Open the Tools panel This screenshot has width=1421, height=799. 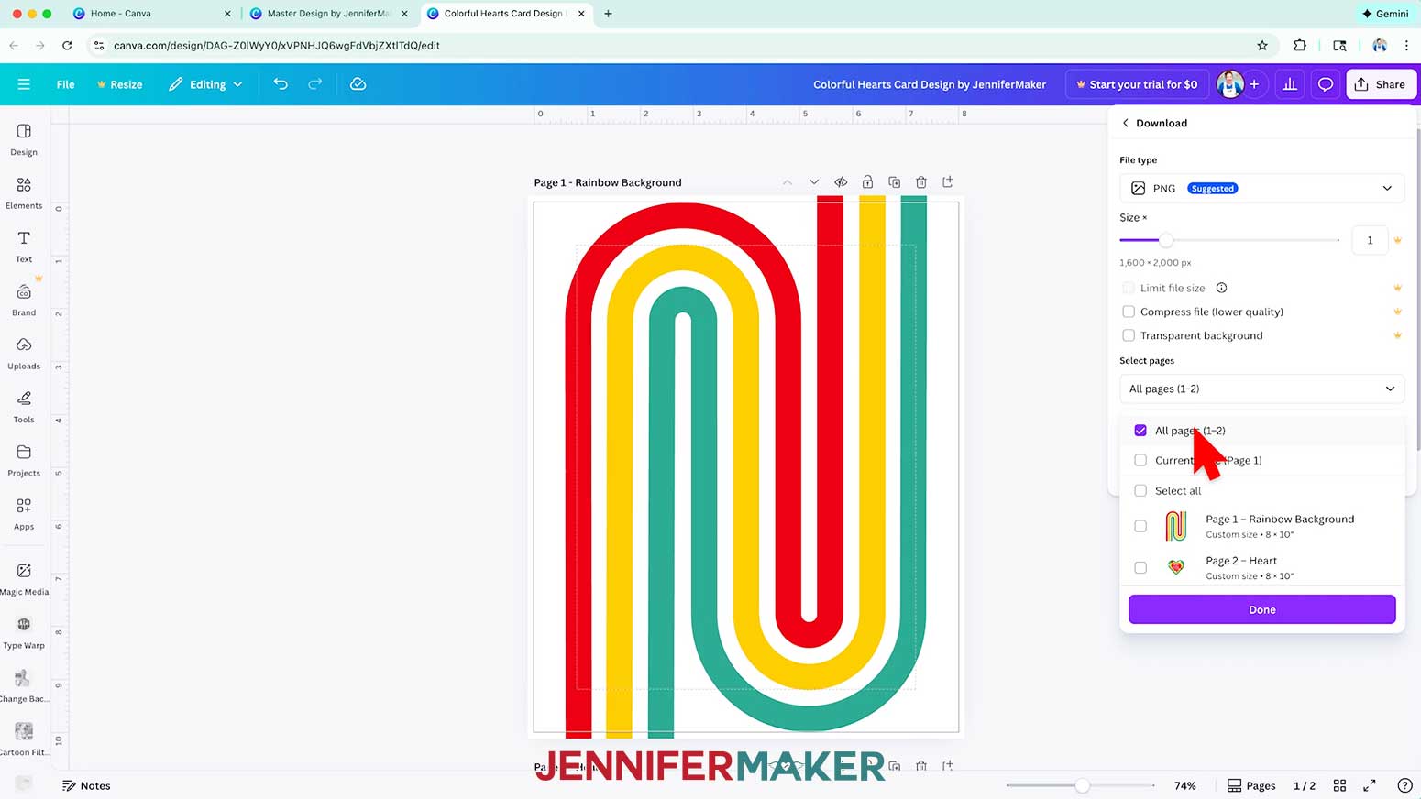[24, 407]
